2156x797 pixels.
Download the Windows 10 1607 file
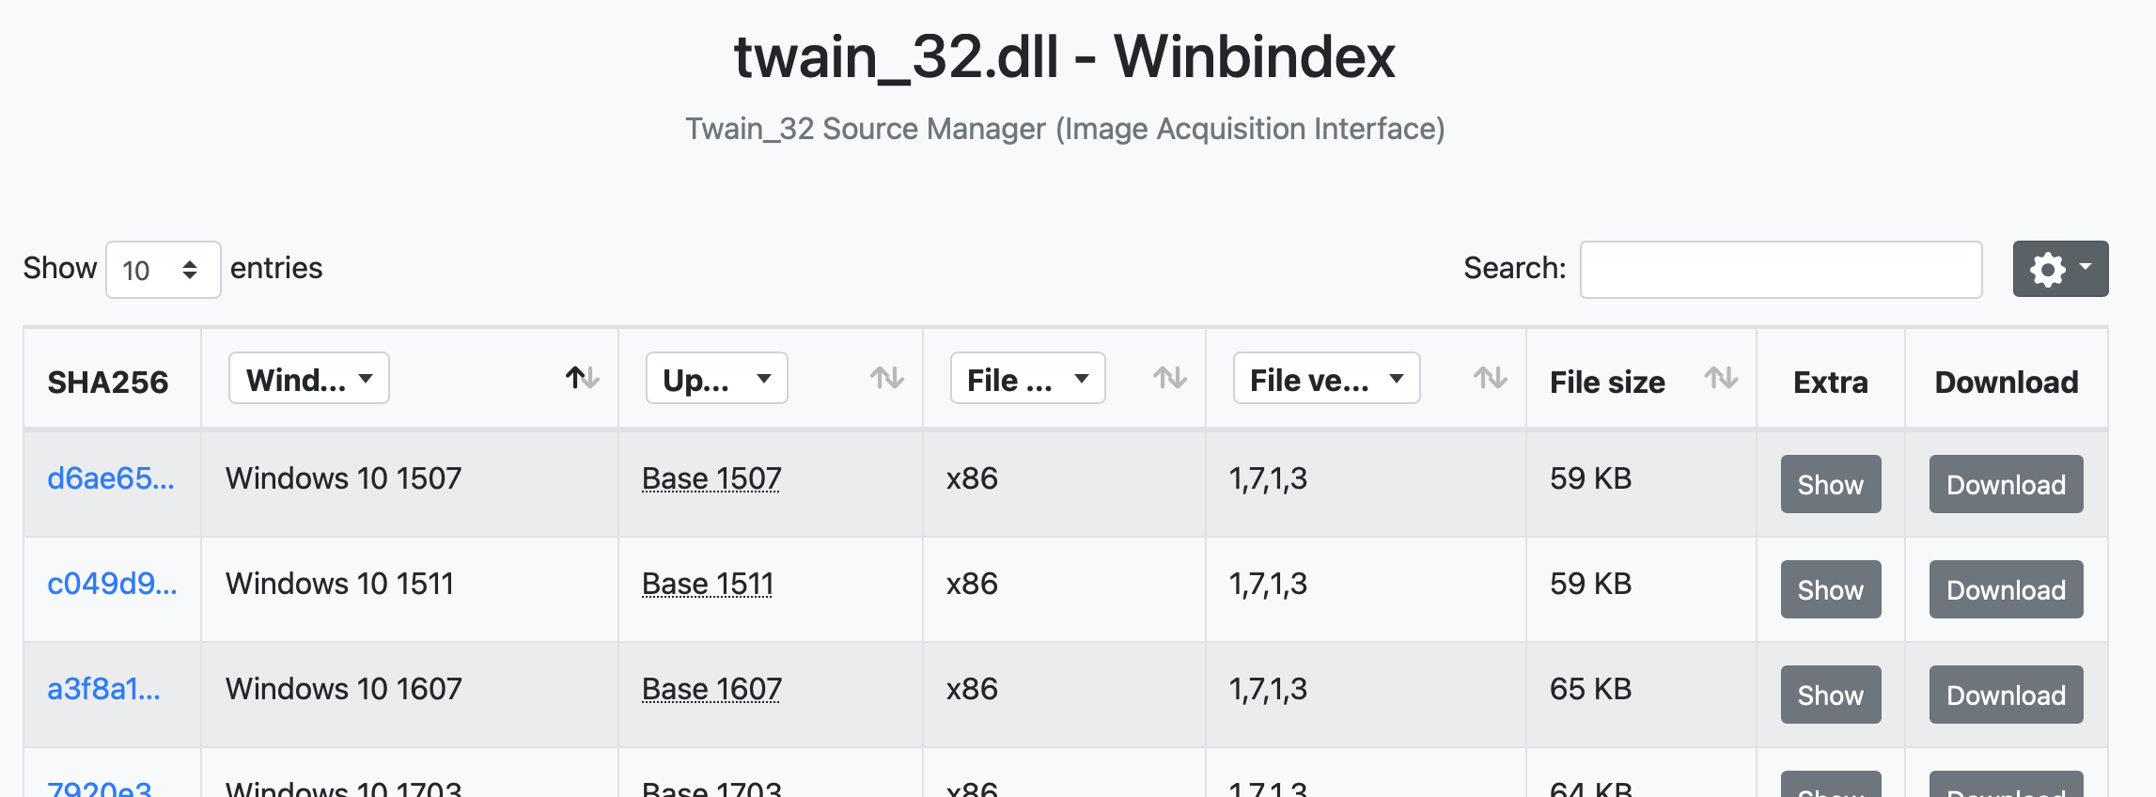[x=2006, y=695]
